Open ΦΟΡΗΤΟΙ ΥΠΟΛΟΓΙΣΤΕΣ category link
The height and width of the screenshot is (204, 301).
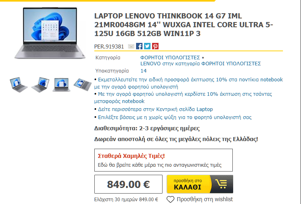(x=170, y=58)
